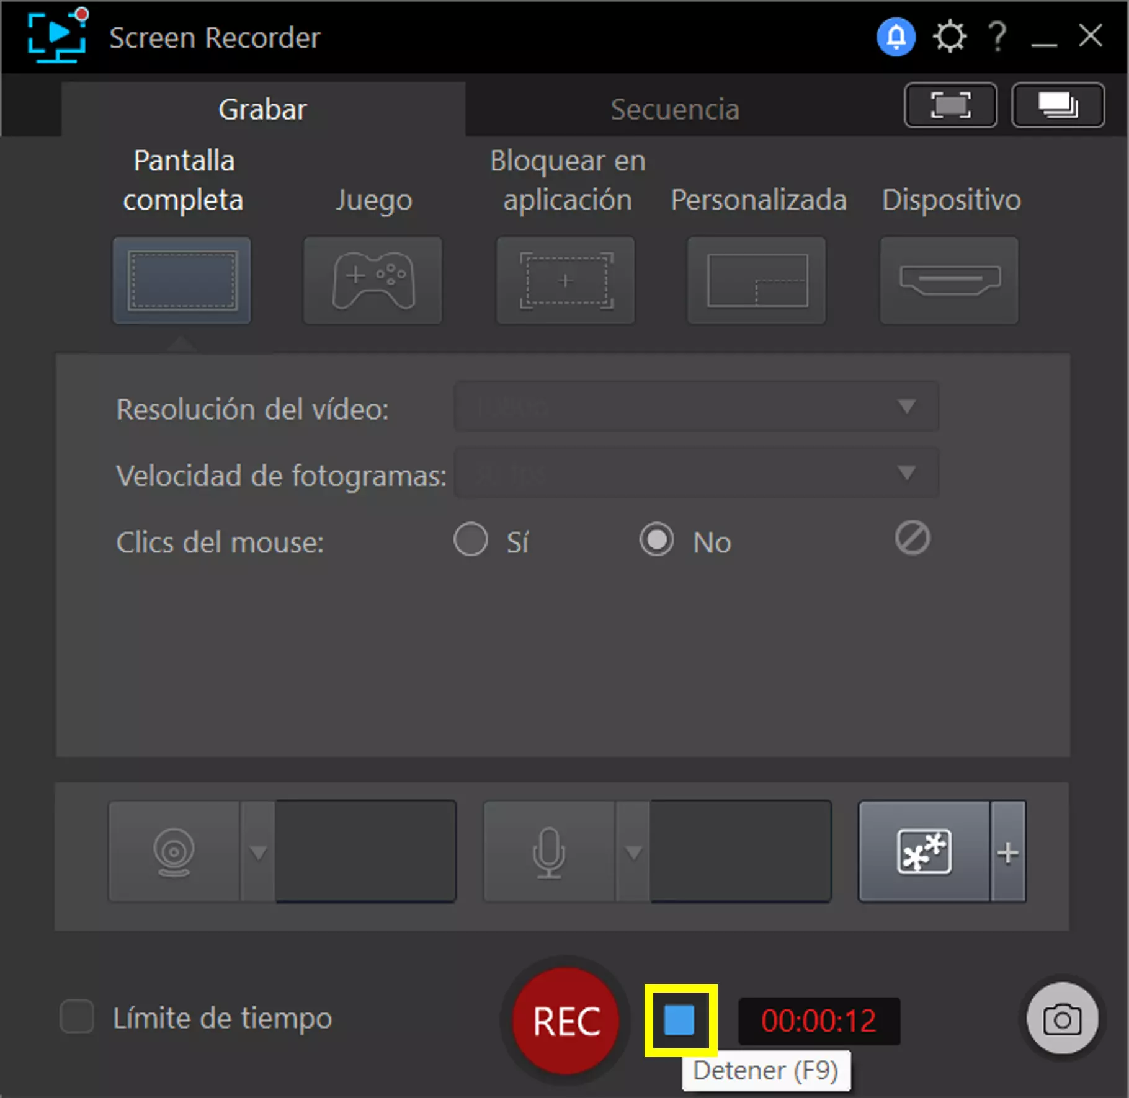Click the Límite de tiempo label

[223, 1018]
